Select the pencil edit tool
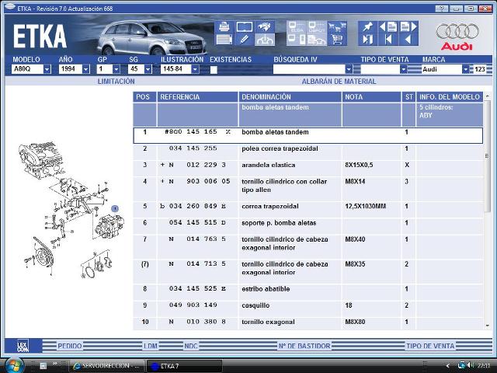This screenshot has height=373, width=497. tap(245, 40)
